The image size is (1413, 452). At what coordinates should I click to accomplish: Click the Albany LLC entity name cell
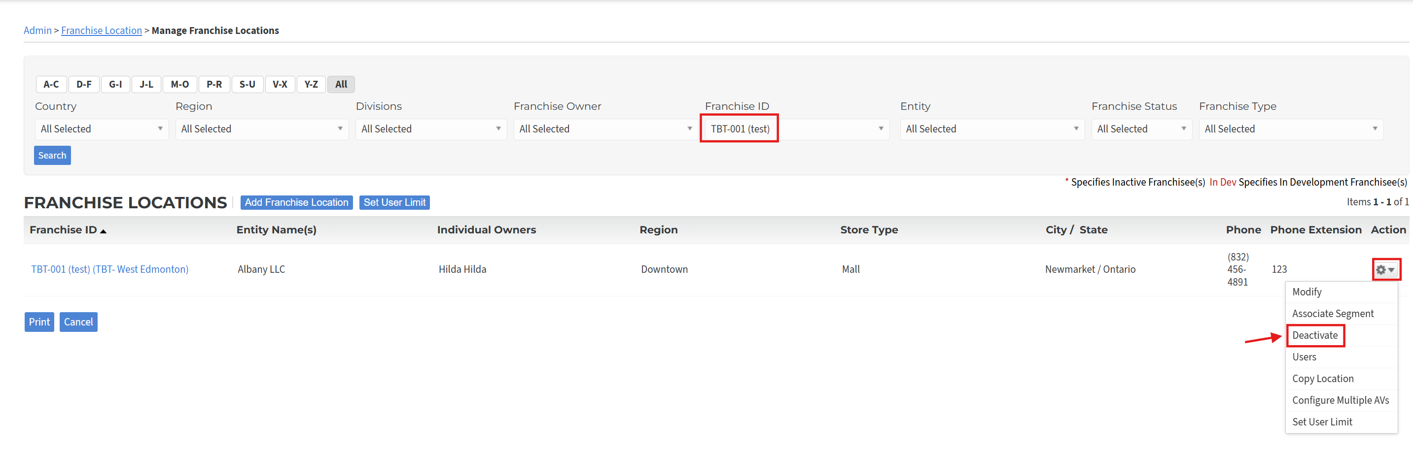click(x=261, y=269)
